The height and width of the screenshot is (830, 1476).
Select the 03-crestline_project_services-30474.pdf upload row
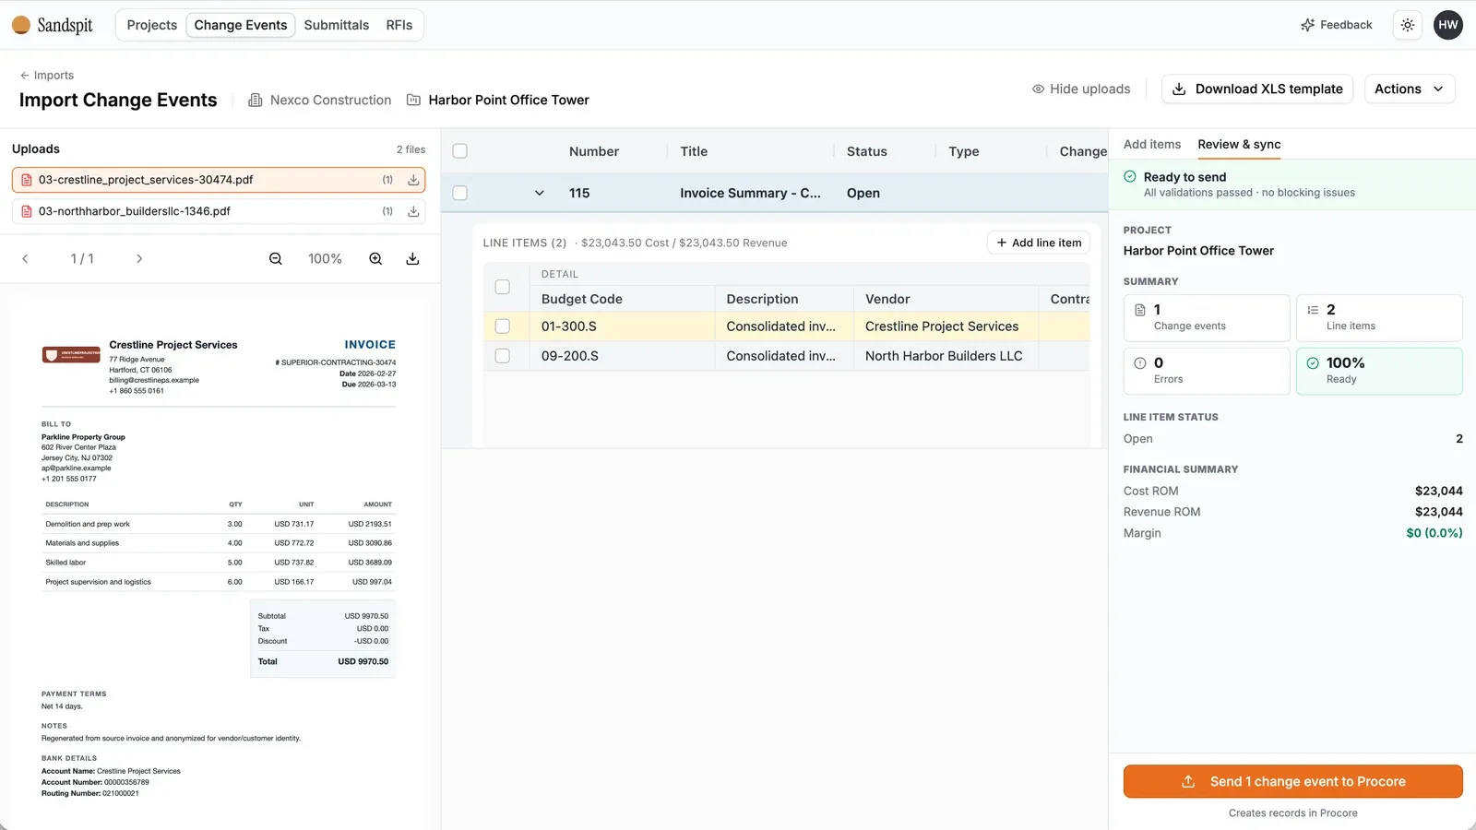[219, 180]
